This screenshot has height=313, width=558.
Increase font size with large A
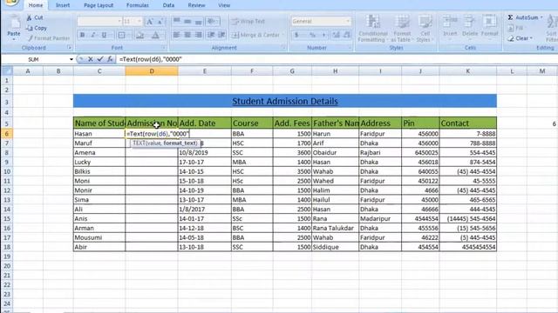coord(150,21)
